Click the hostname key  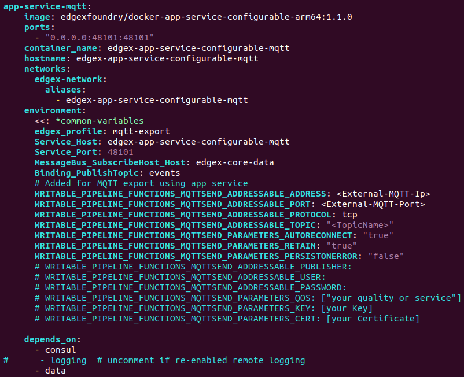tap(45, 58)
